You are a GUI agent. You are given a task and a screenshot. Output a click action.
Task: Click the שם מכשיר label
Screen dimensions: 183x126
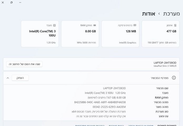162,88
